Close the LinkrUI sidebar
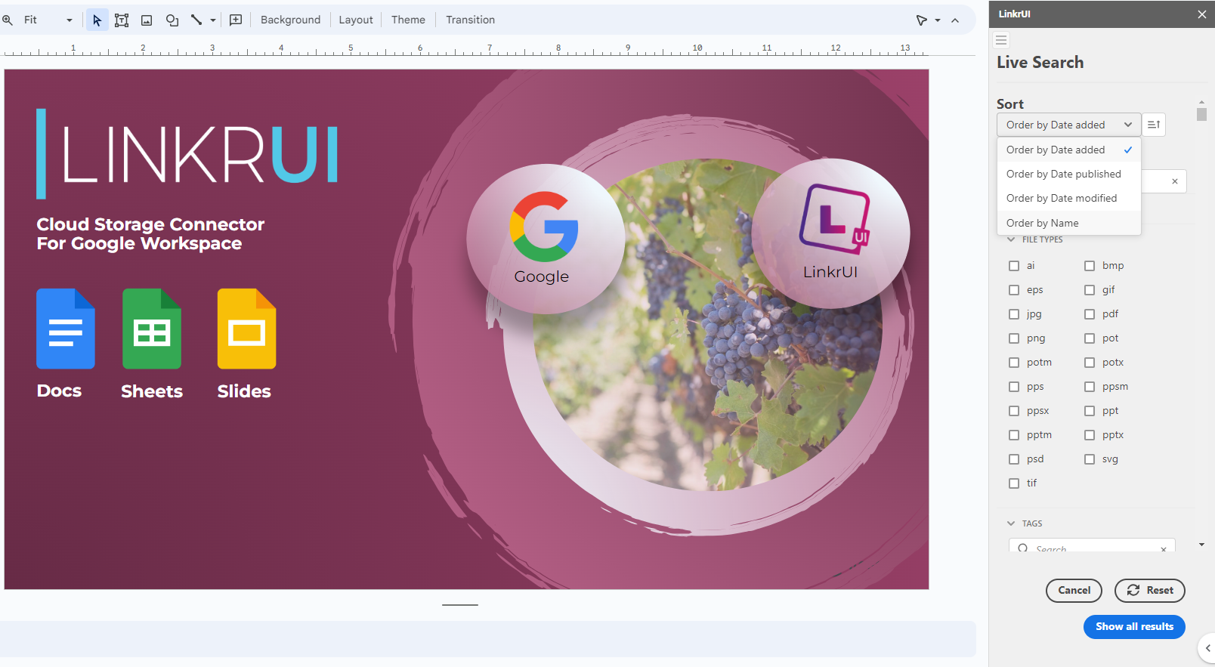1215x667 pixels. [x=1202, y=14]
